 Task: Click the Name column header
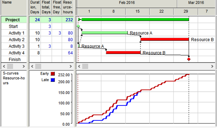(14, 8)
